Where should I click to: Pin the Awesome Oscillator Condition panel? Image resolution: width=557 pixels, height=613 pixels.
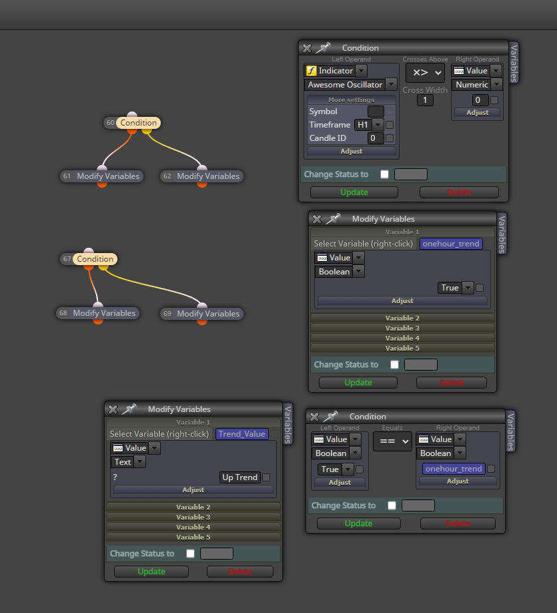tap(323, 47)
